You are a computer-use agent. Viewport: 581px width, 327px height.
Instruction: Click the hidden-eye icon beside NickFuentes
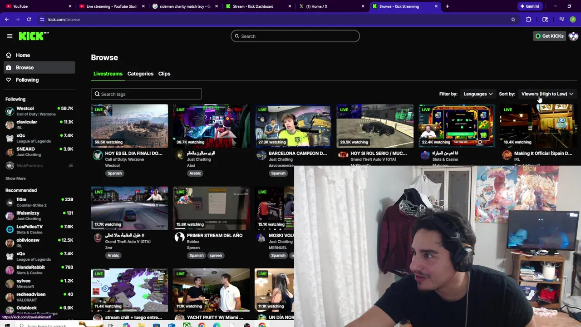70,166
